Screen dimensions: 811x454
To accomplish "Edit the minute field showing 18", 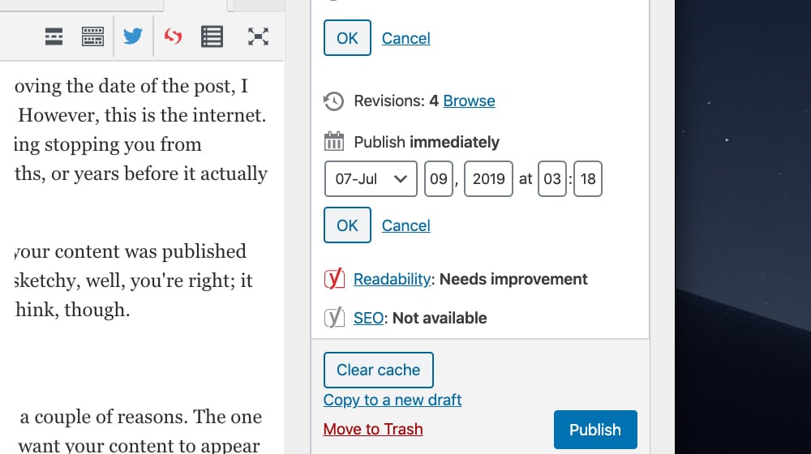I will [587, 179].
